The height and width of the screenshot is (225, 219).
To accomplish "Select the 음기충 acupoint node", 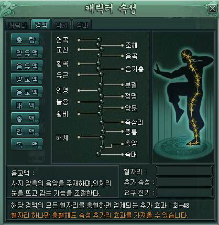I will pos(122,69).
